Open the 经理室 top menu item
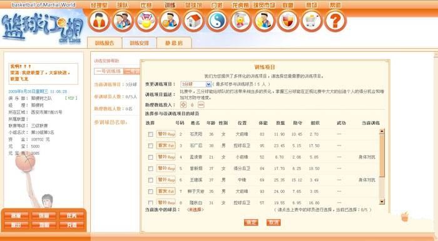The width and height of the screenshot is (438, 241). 99,5
